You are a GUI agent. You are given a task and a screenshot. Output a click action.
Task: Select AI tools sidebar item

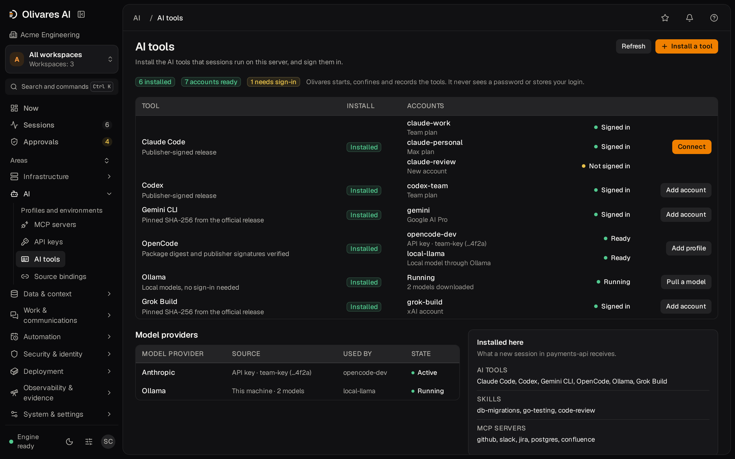(x=41, y=259)
